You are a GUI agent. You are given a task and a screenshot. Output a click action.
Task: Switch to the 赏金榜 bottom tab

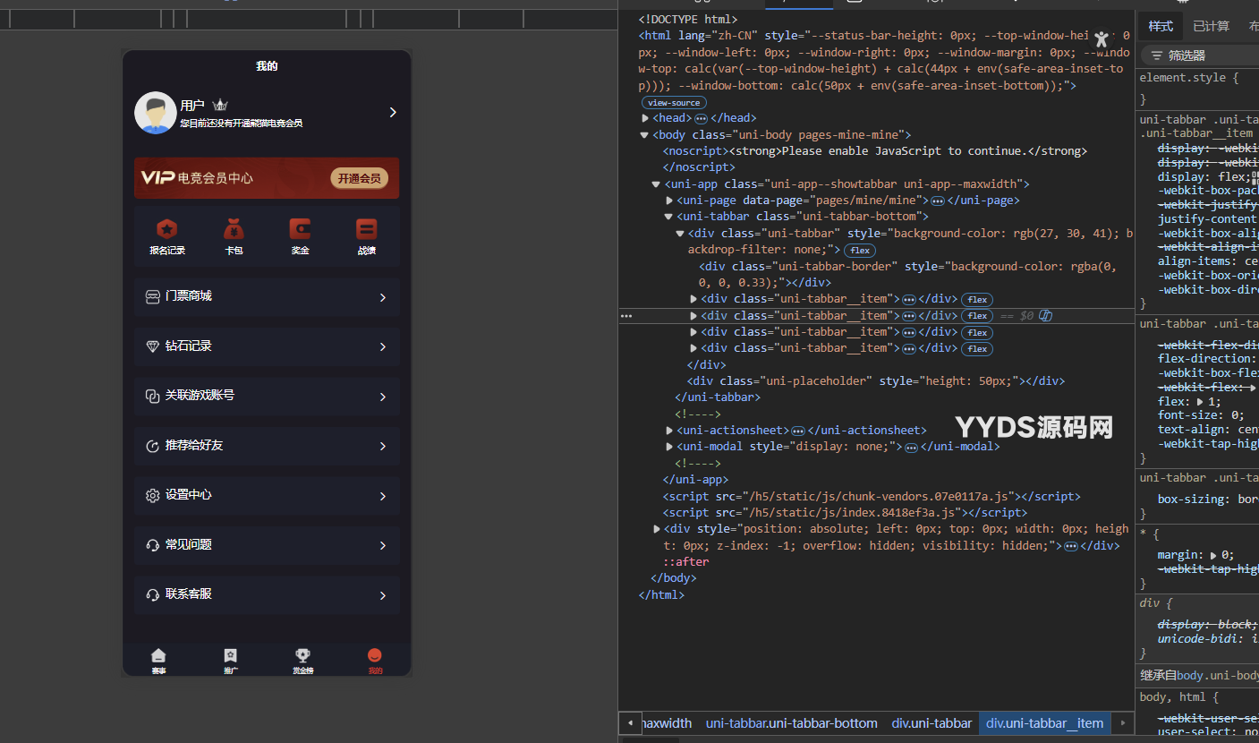click(x=302, y=661)
